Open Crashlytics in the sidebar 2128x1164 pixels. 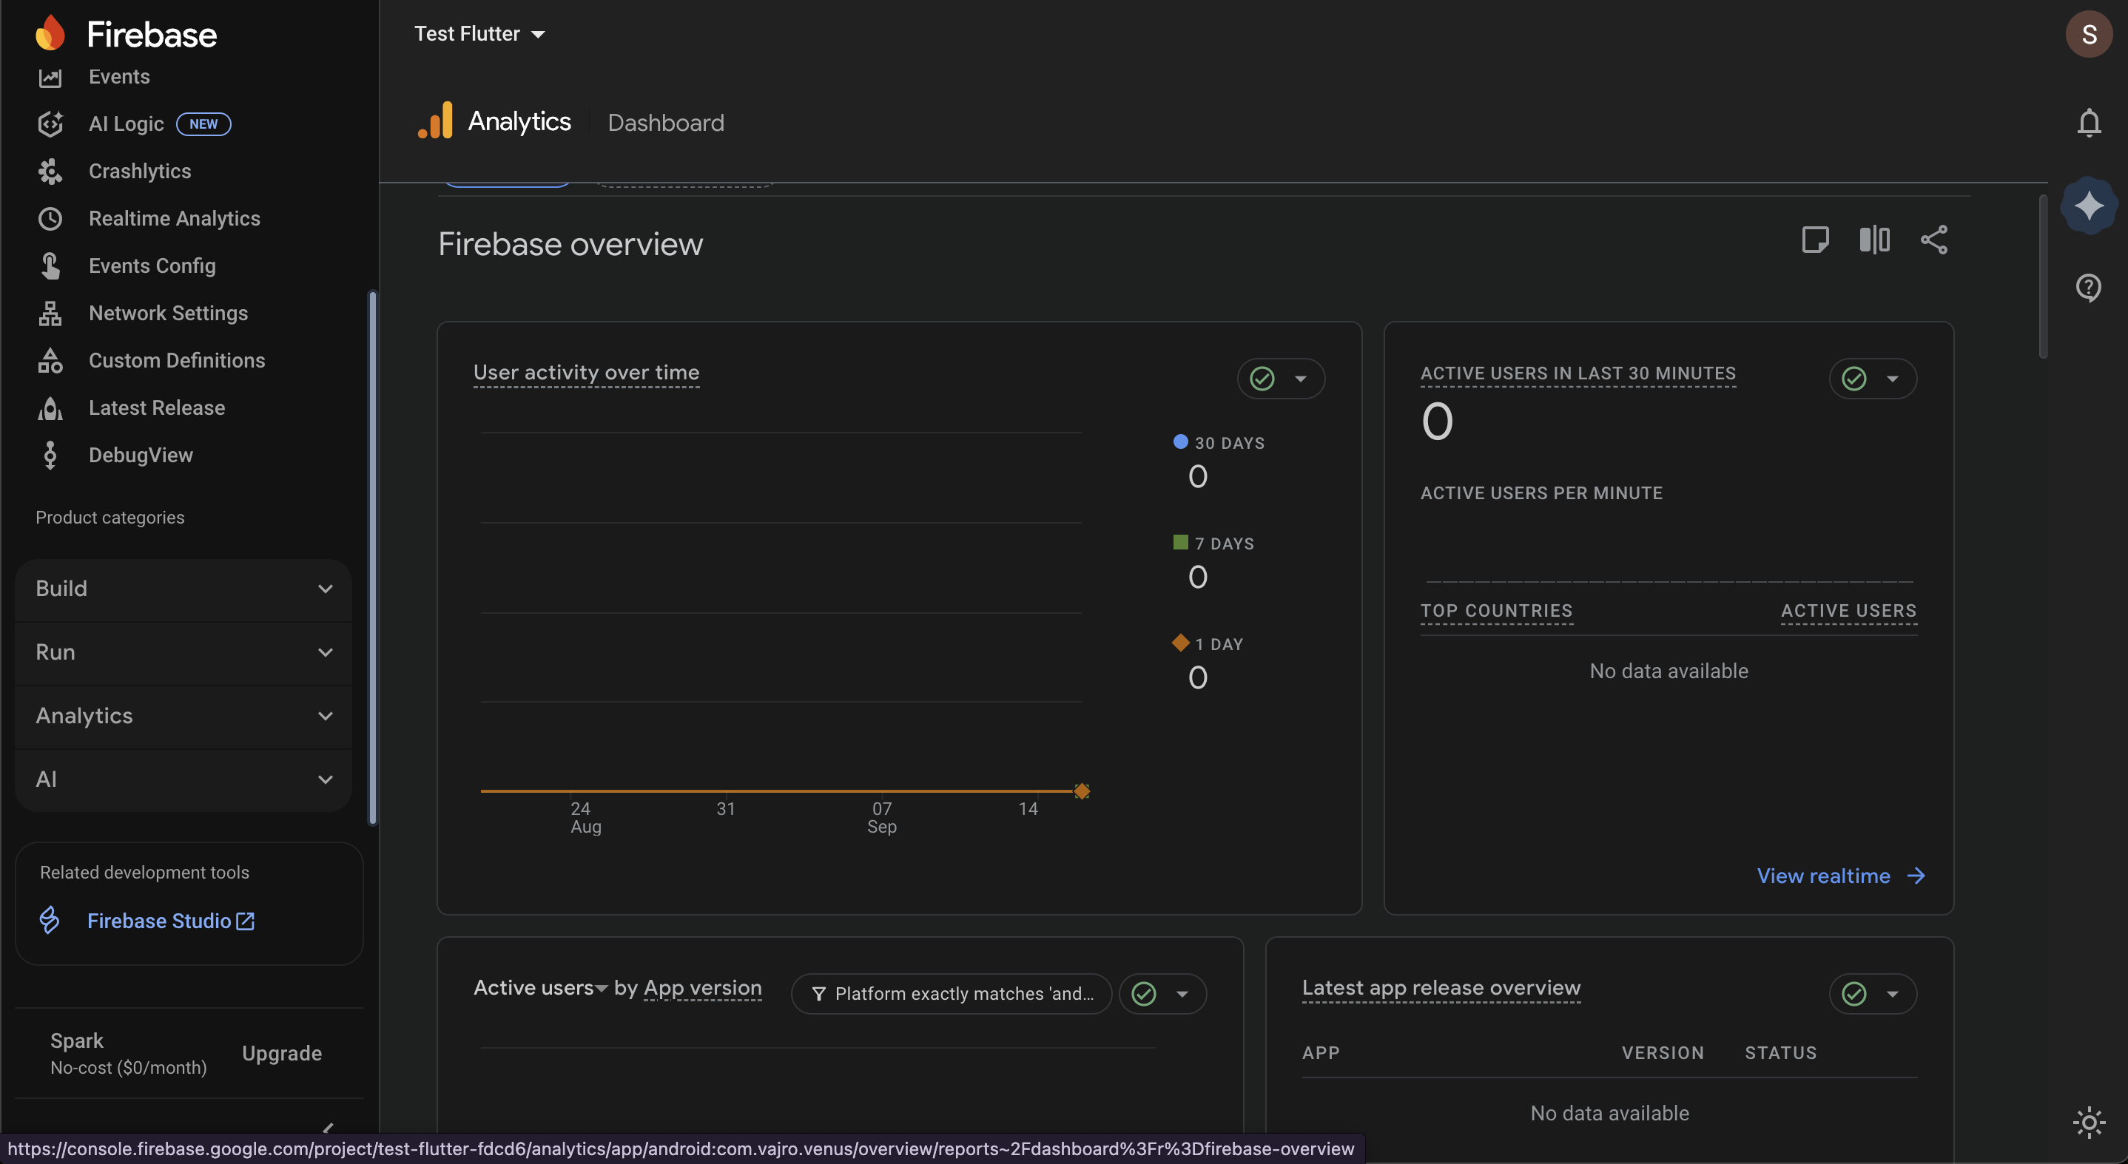pyautogui.click(x=140, y=171)
